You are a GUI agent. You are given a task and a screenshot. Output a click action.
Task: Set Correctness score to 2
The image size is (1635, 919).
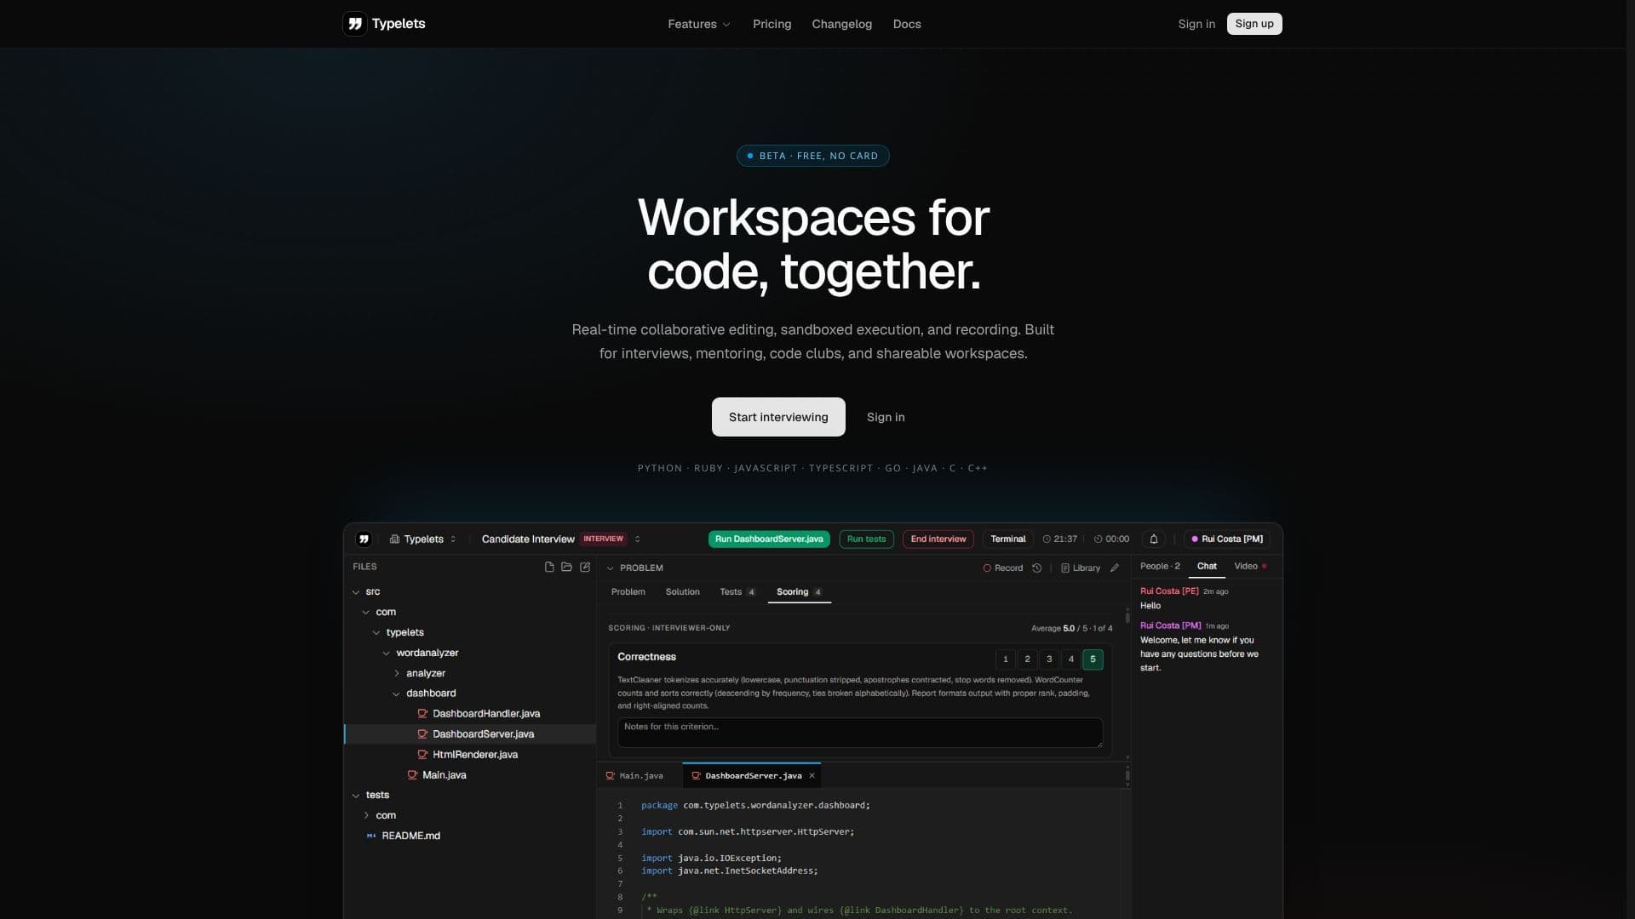1027,659
